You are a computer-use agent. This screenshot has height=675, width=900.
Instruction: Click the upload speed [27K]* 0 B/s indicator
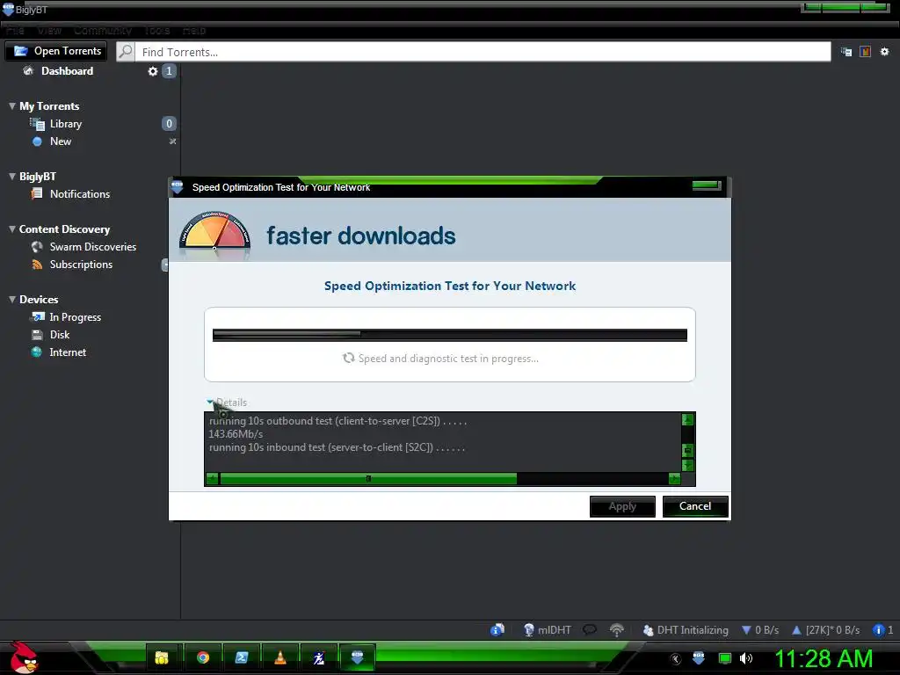(x=825, y=629)
